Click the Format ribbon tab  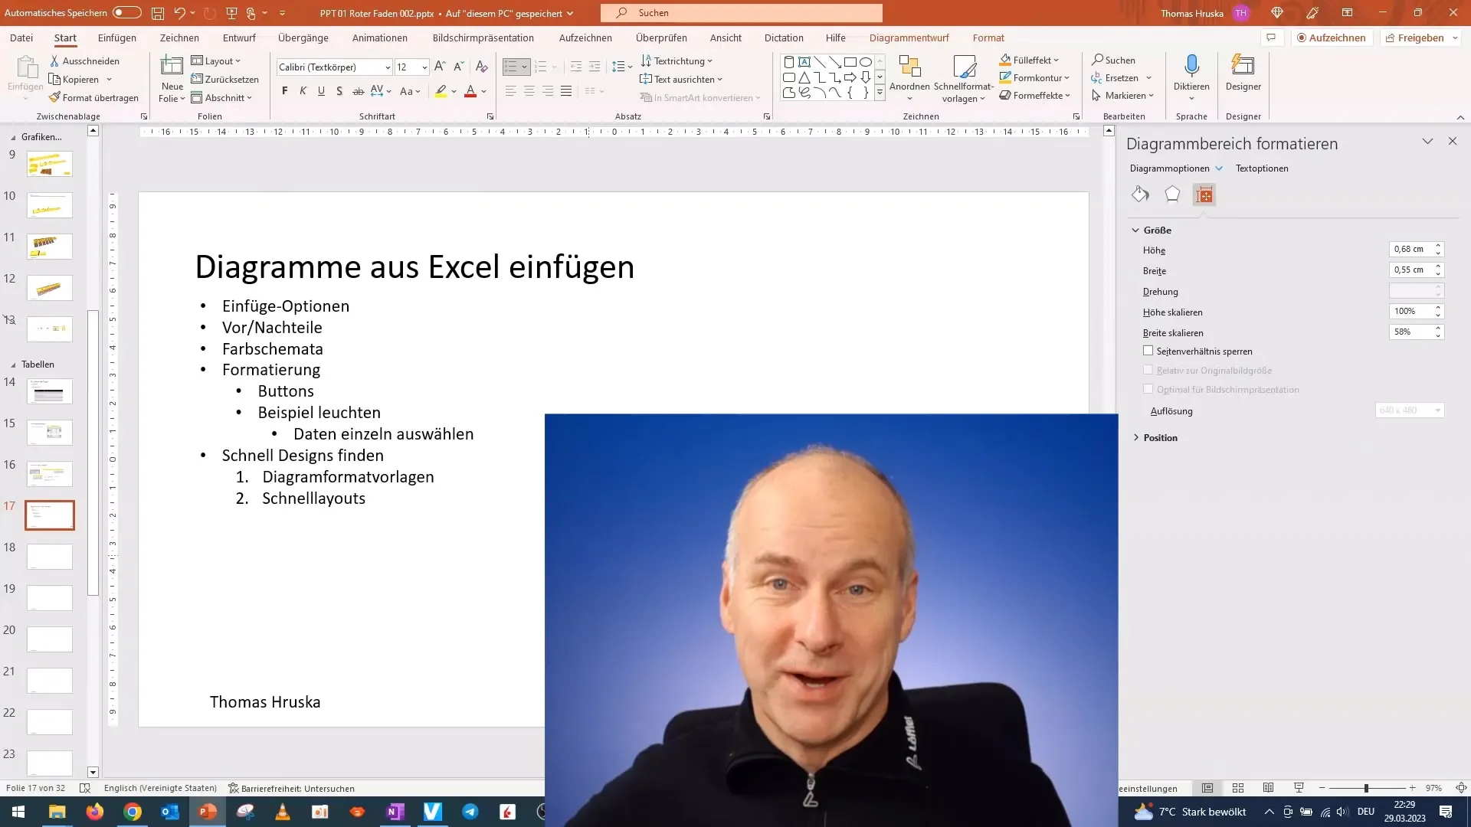[x=988, y=38]
